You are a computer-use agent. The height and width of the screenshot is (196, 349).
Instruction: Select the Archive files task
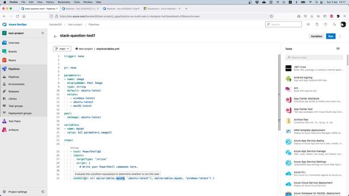pos(314,121)
